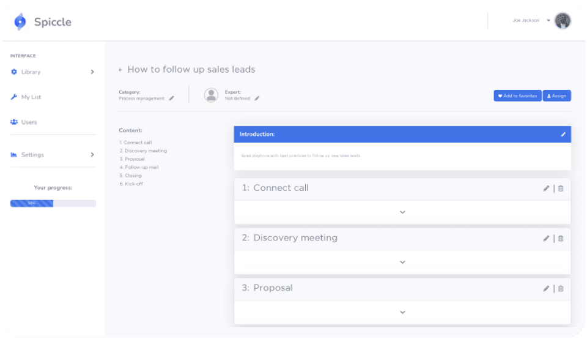Screen dimensions: 587x339
Task: Edit the Introduction section via pencil icon
Action: (x=563, y=134)
